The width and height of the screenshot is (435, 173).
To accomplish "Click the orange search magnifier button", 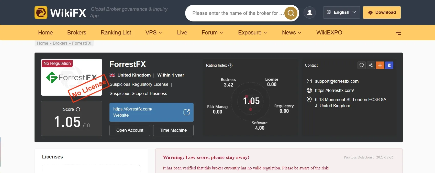I will coord(291,13).
